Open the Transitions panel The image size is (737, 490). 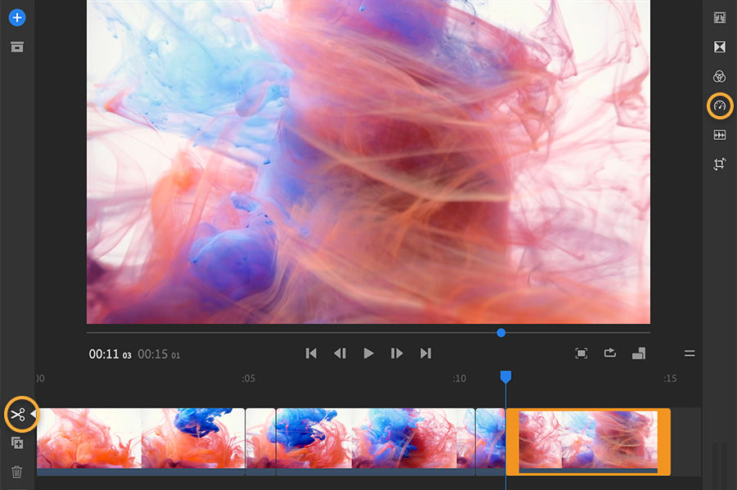(718, 47)
